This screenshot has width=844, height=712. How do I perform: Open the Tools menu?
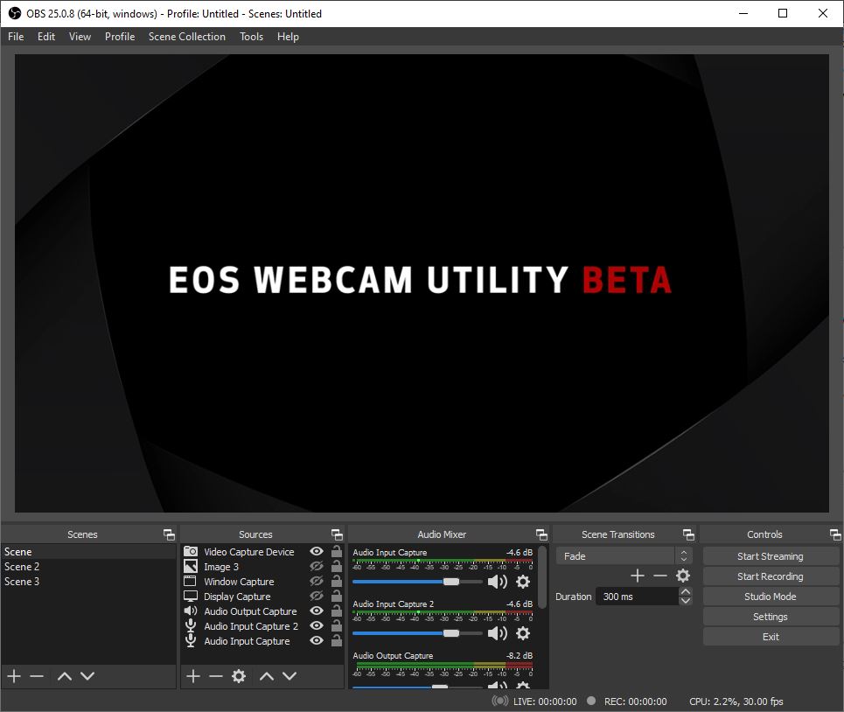251,37
